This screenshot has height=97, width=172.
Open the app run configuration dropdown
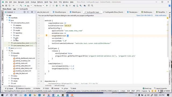pos(28,6)
